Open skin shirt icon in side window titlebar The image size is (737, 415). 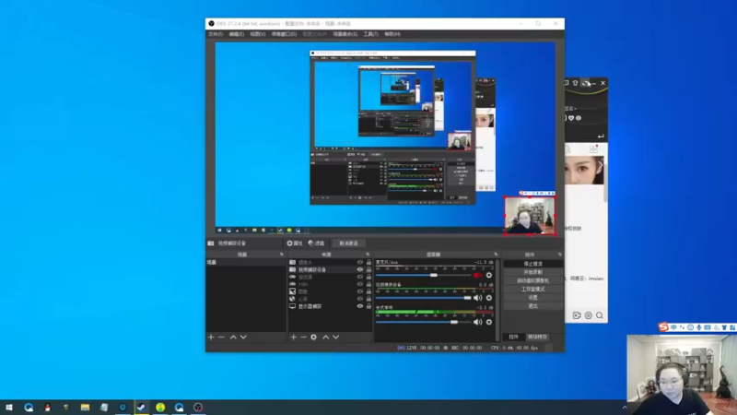[575, 83]
